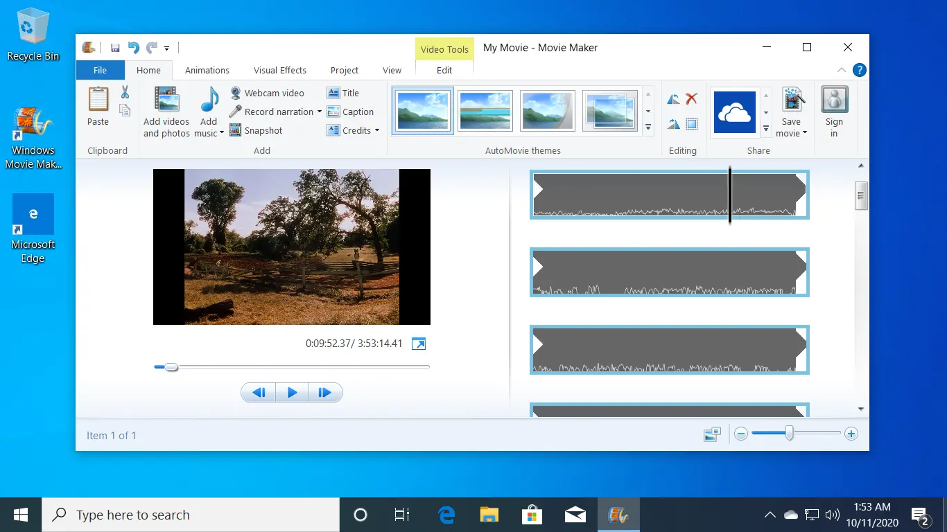Switch to the Animations tab

207,70
